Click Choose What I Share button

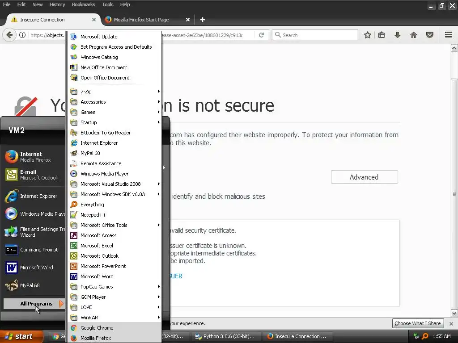coord(418,323)
